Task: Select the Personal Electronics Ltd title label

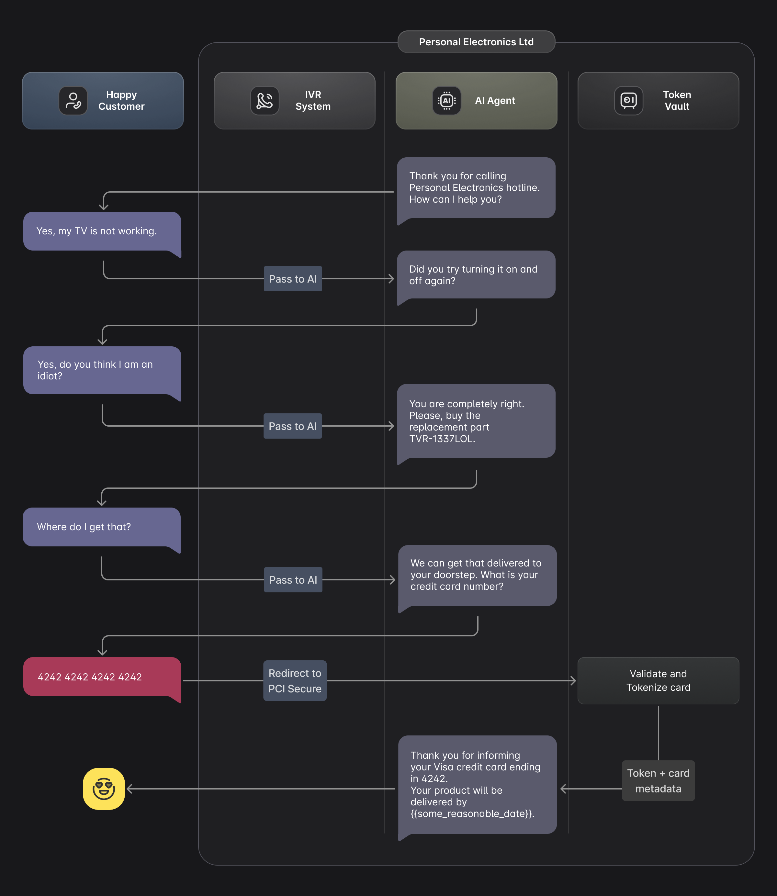Action: 476,42
